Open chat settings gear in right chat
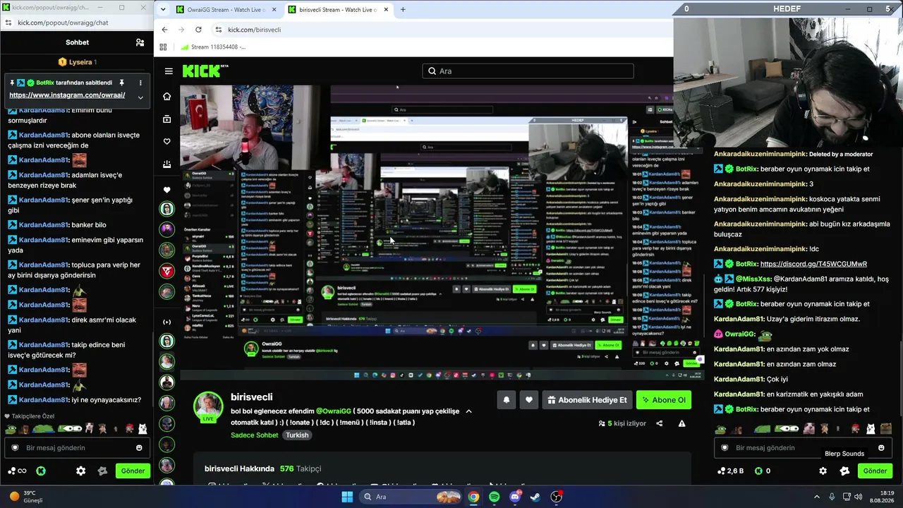The image size is (903, 508). [823, 471]
